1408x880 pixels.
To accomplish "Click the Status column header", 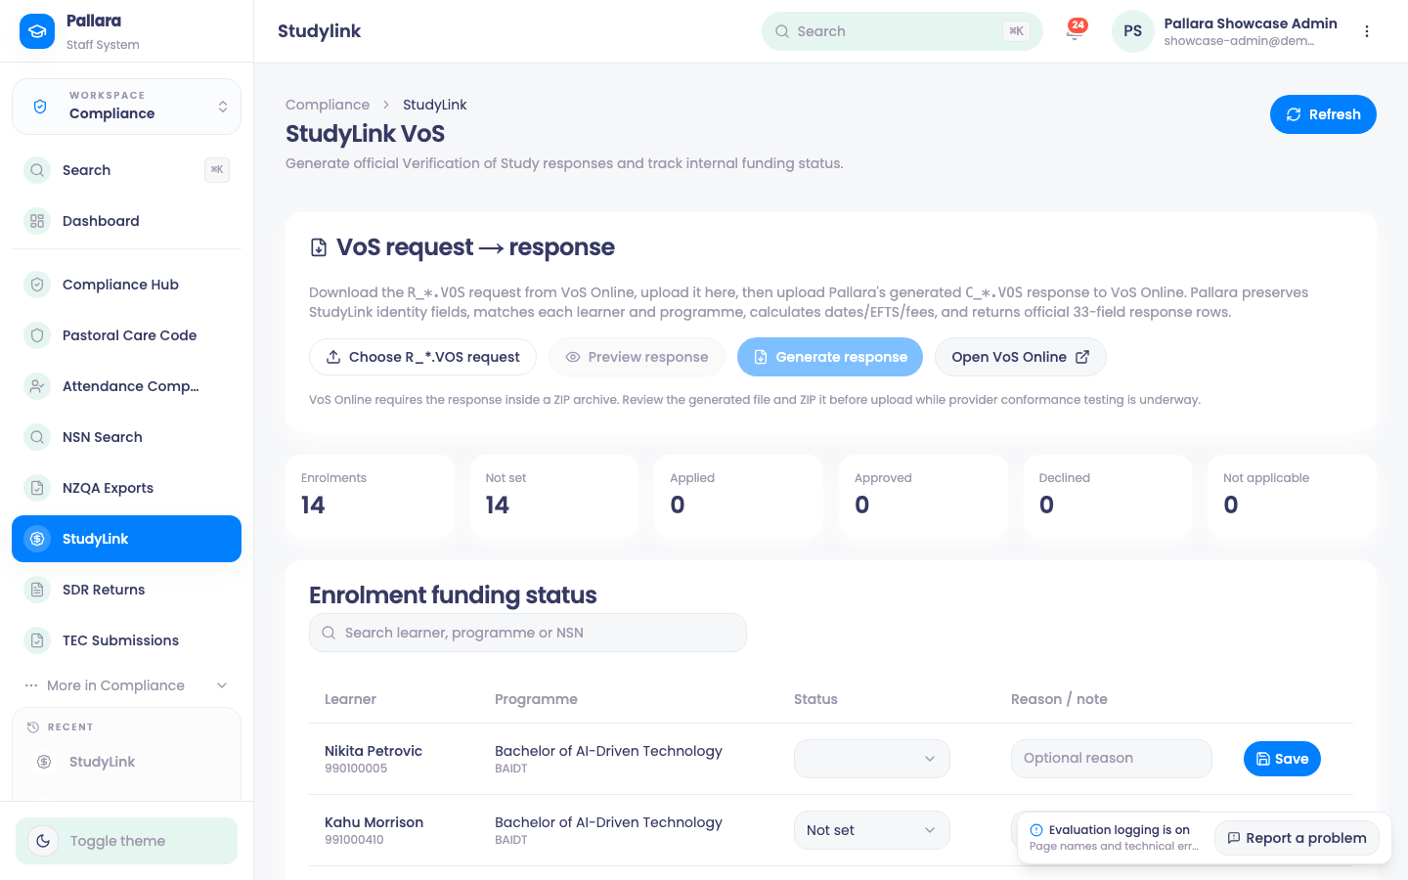I will pos(815,699).
